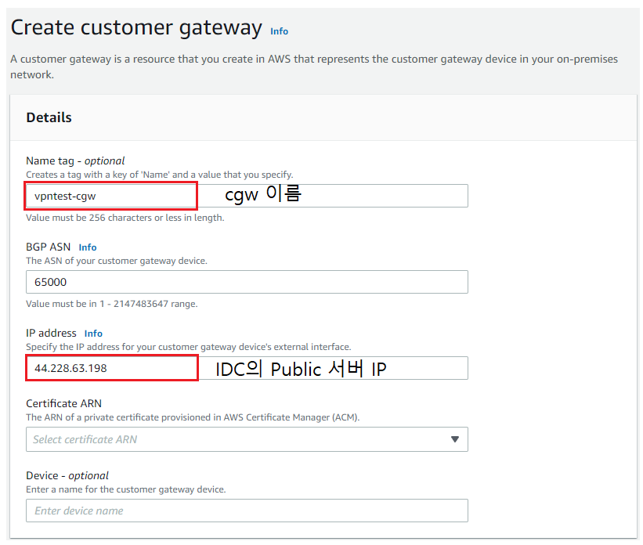Open the Select certificate ARN dropdown
This screenshot has height=545, width=643.
point(247,439)
